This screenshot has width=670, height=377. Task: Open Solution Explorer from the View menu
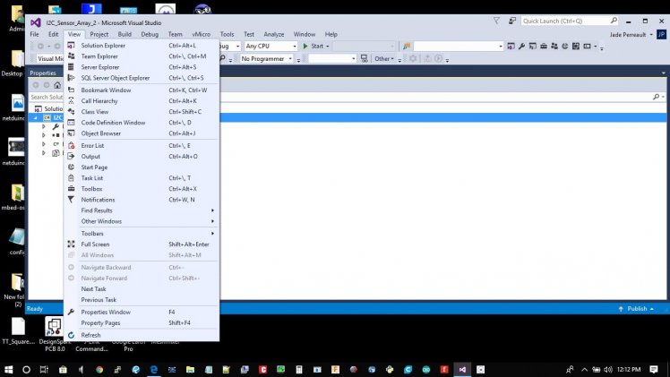[x=103, y=45]
